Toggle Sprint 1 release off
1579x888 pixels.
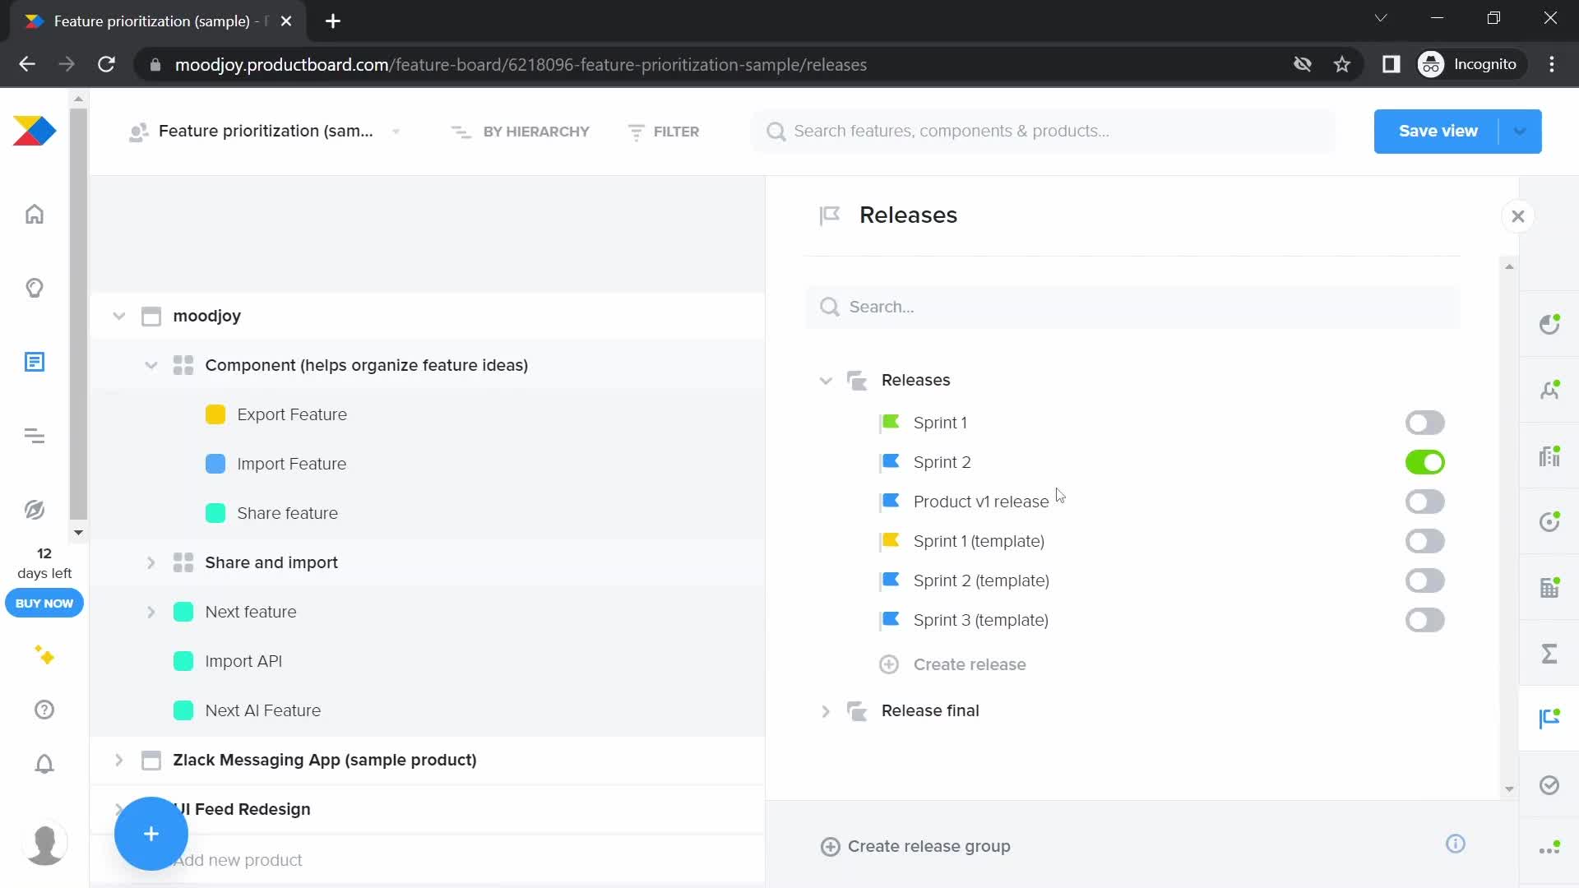coord(1425,422)
